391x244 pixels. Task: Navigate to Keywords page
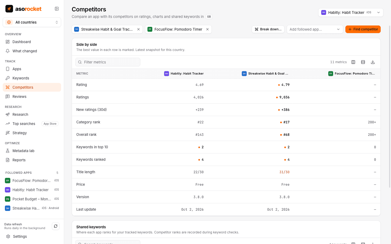click(x=32, y=78)
